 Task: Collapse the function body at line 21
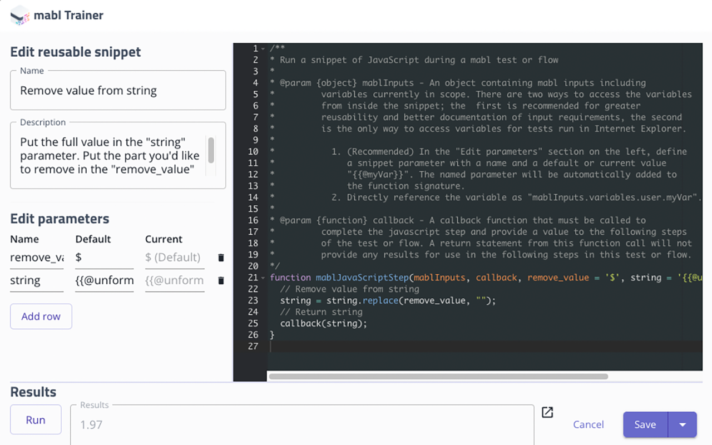click(x=261, y=277)
